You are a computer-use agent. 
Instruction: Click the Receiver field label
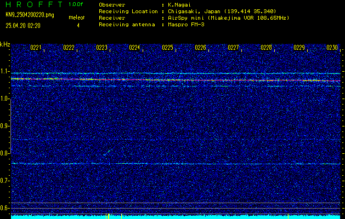click(x=112, y=18)
